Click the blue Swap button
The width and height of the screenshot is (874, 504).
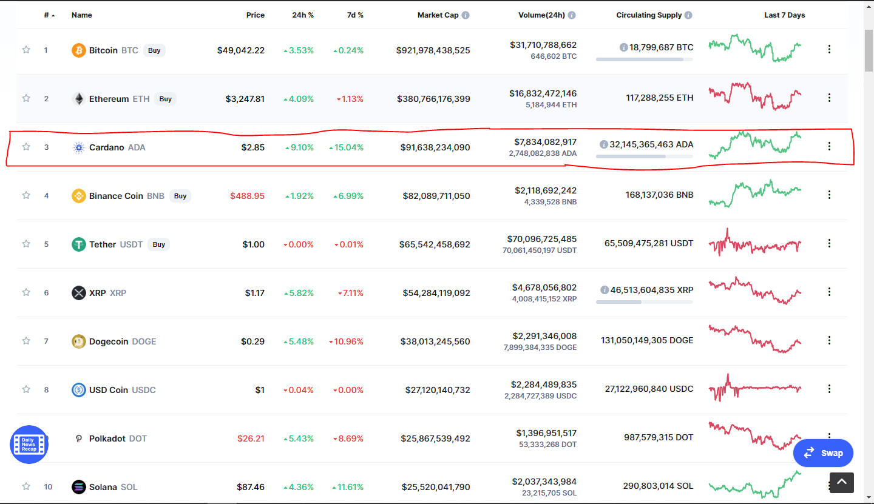pyautogui.click(x=823, y=453)
